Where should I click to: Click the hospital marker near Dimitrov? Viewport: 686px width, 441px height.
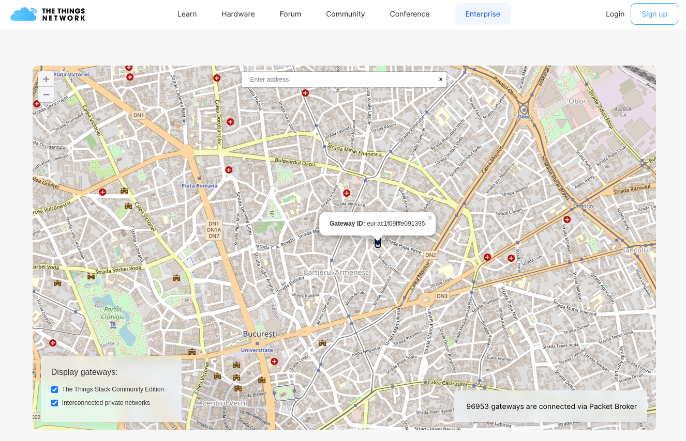click(x=567, y=219)
